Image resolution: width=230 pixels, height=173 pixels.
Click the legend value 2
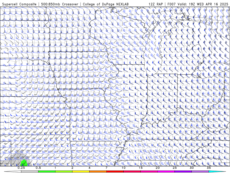coord(72,168)
